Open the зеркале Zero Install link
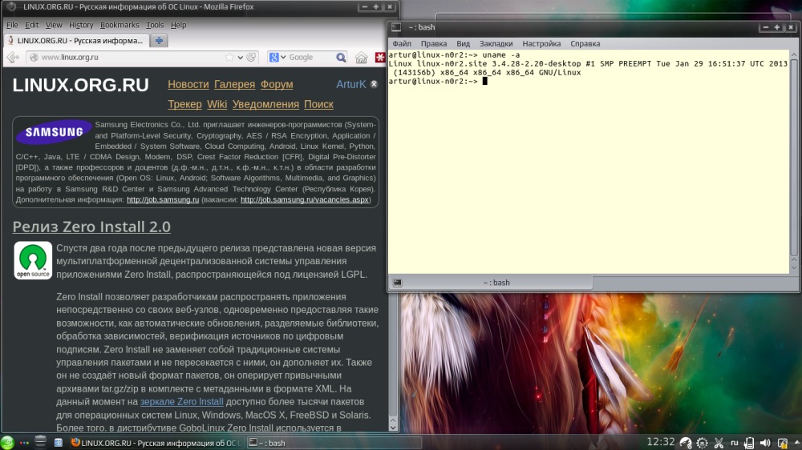 (181, 402)
